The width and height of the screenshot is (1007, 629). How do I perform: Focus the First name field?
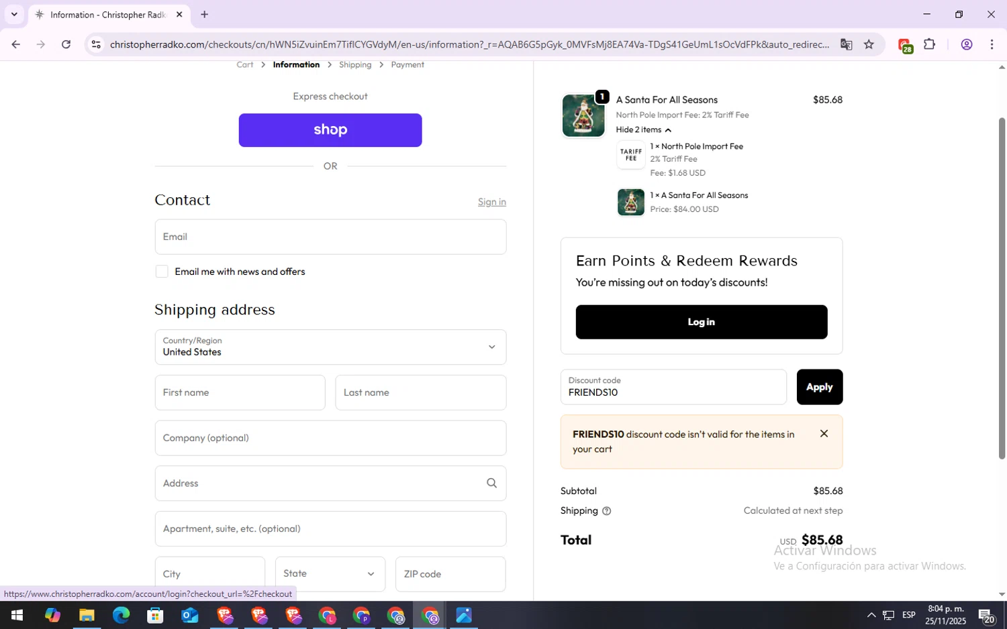(x=240, y=392)
